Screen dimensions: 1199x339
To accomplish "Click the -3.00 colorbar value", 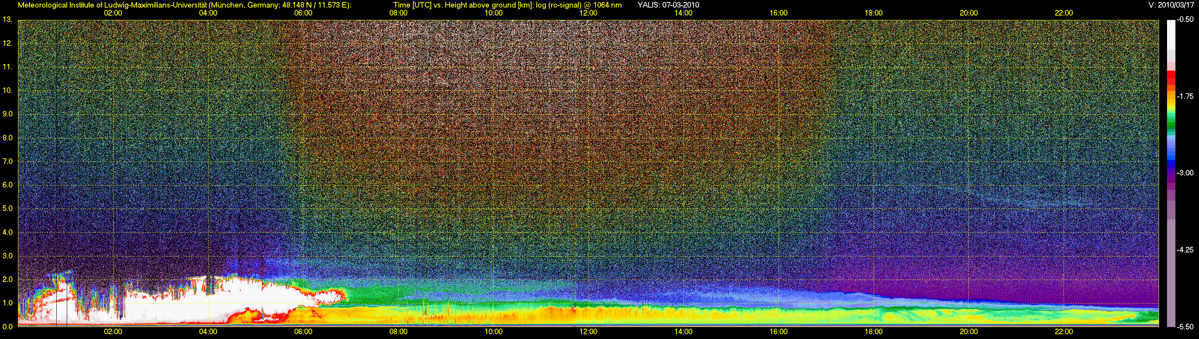I will point(1185,173).
